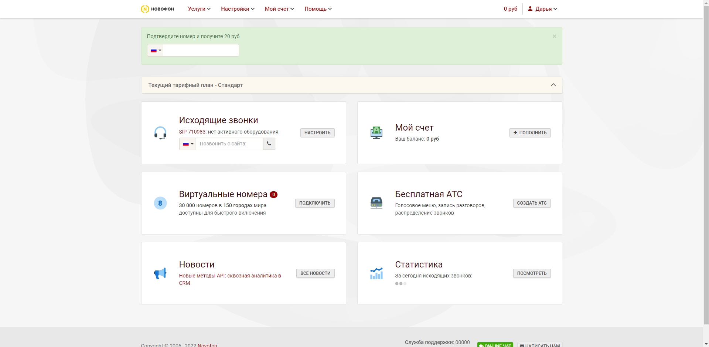Click the Служба поддержки: 00000 text

point(437,342)
